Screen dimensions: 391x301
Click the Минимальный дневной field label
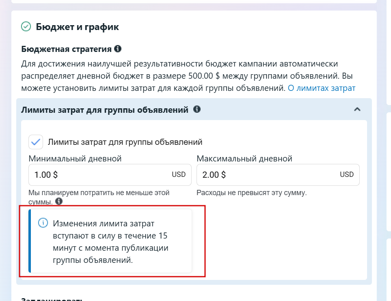coord(75,159)
